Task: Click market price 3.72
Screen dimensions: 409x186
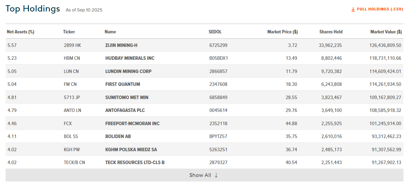Action: pos(293,45)
